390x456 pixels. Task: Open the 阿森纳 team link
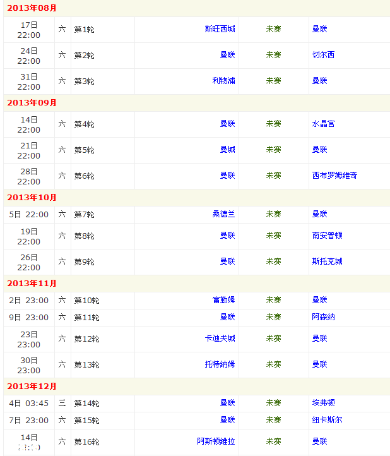click(323, 317)
